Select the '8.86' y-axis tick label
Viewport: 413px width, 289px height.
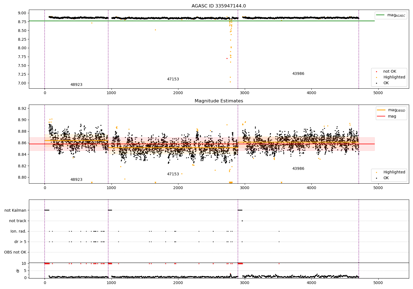tap(22, 143)
